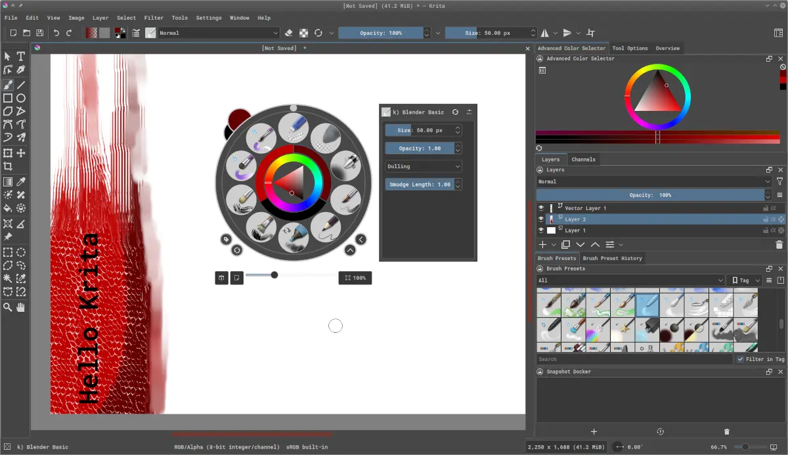Expand the dropdown arrow next to the reload icon
The height and width of the screenshot is (455, 788).
point(331,33)
